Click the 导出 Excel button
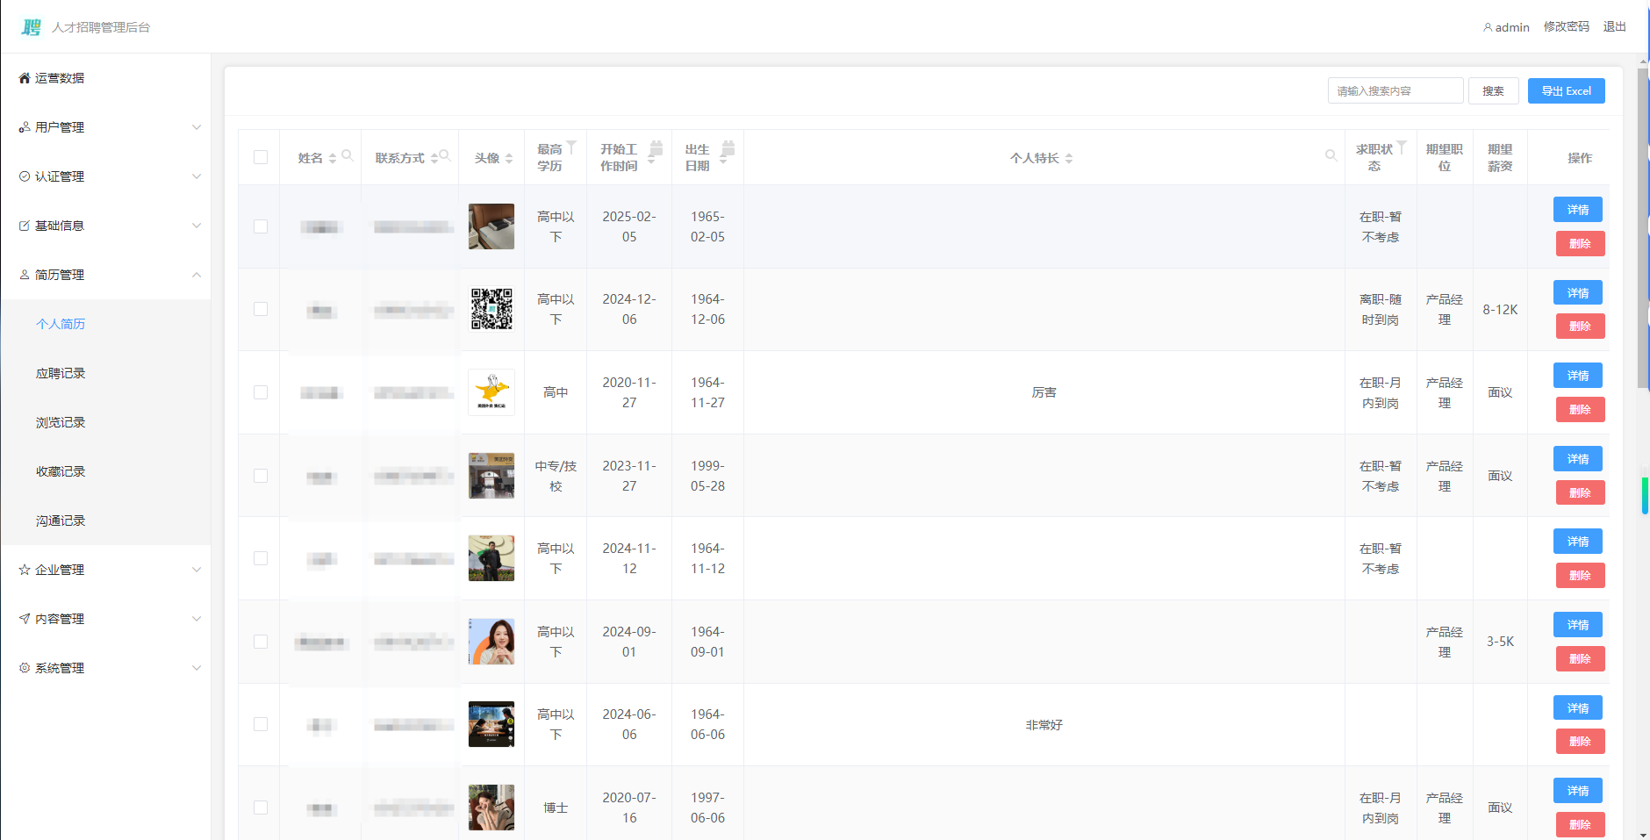This screenshot has height=840, width=1650. 1566,91
